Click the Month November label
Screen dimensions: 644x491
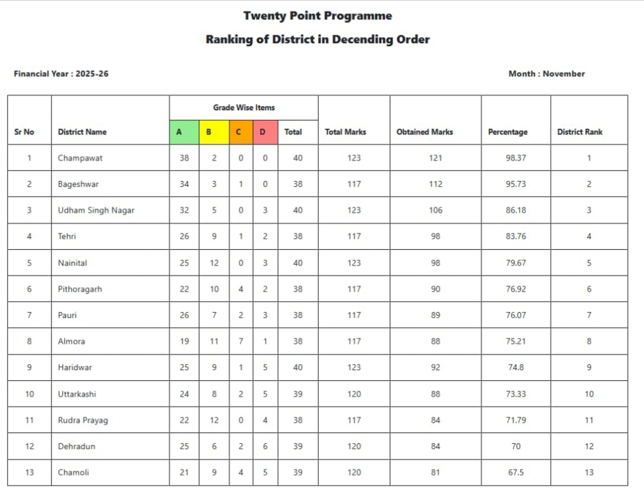pyautogui.click(x=546, y=74)
